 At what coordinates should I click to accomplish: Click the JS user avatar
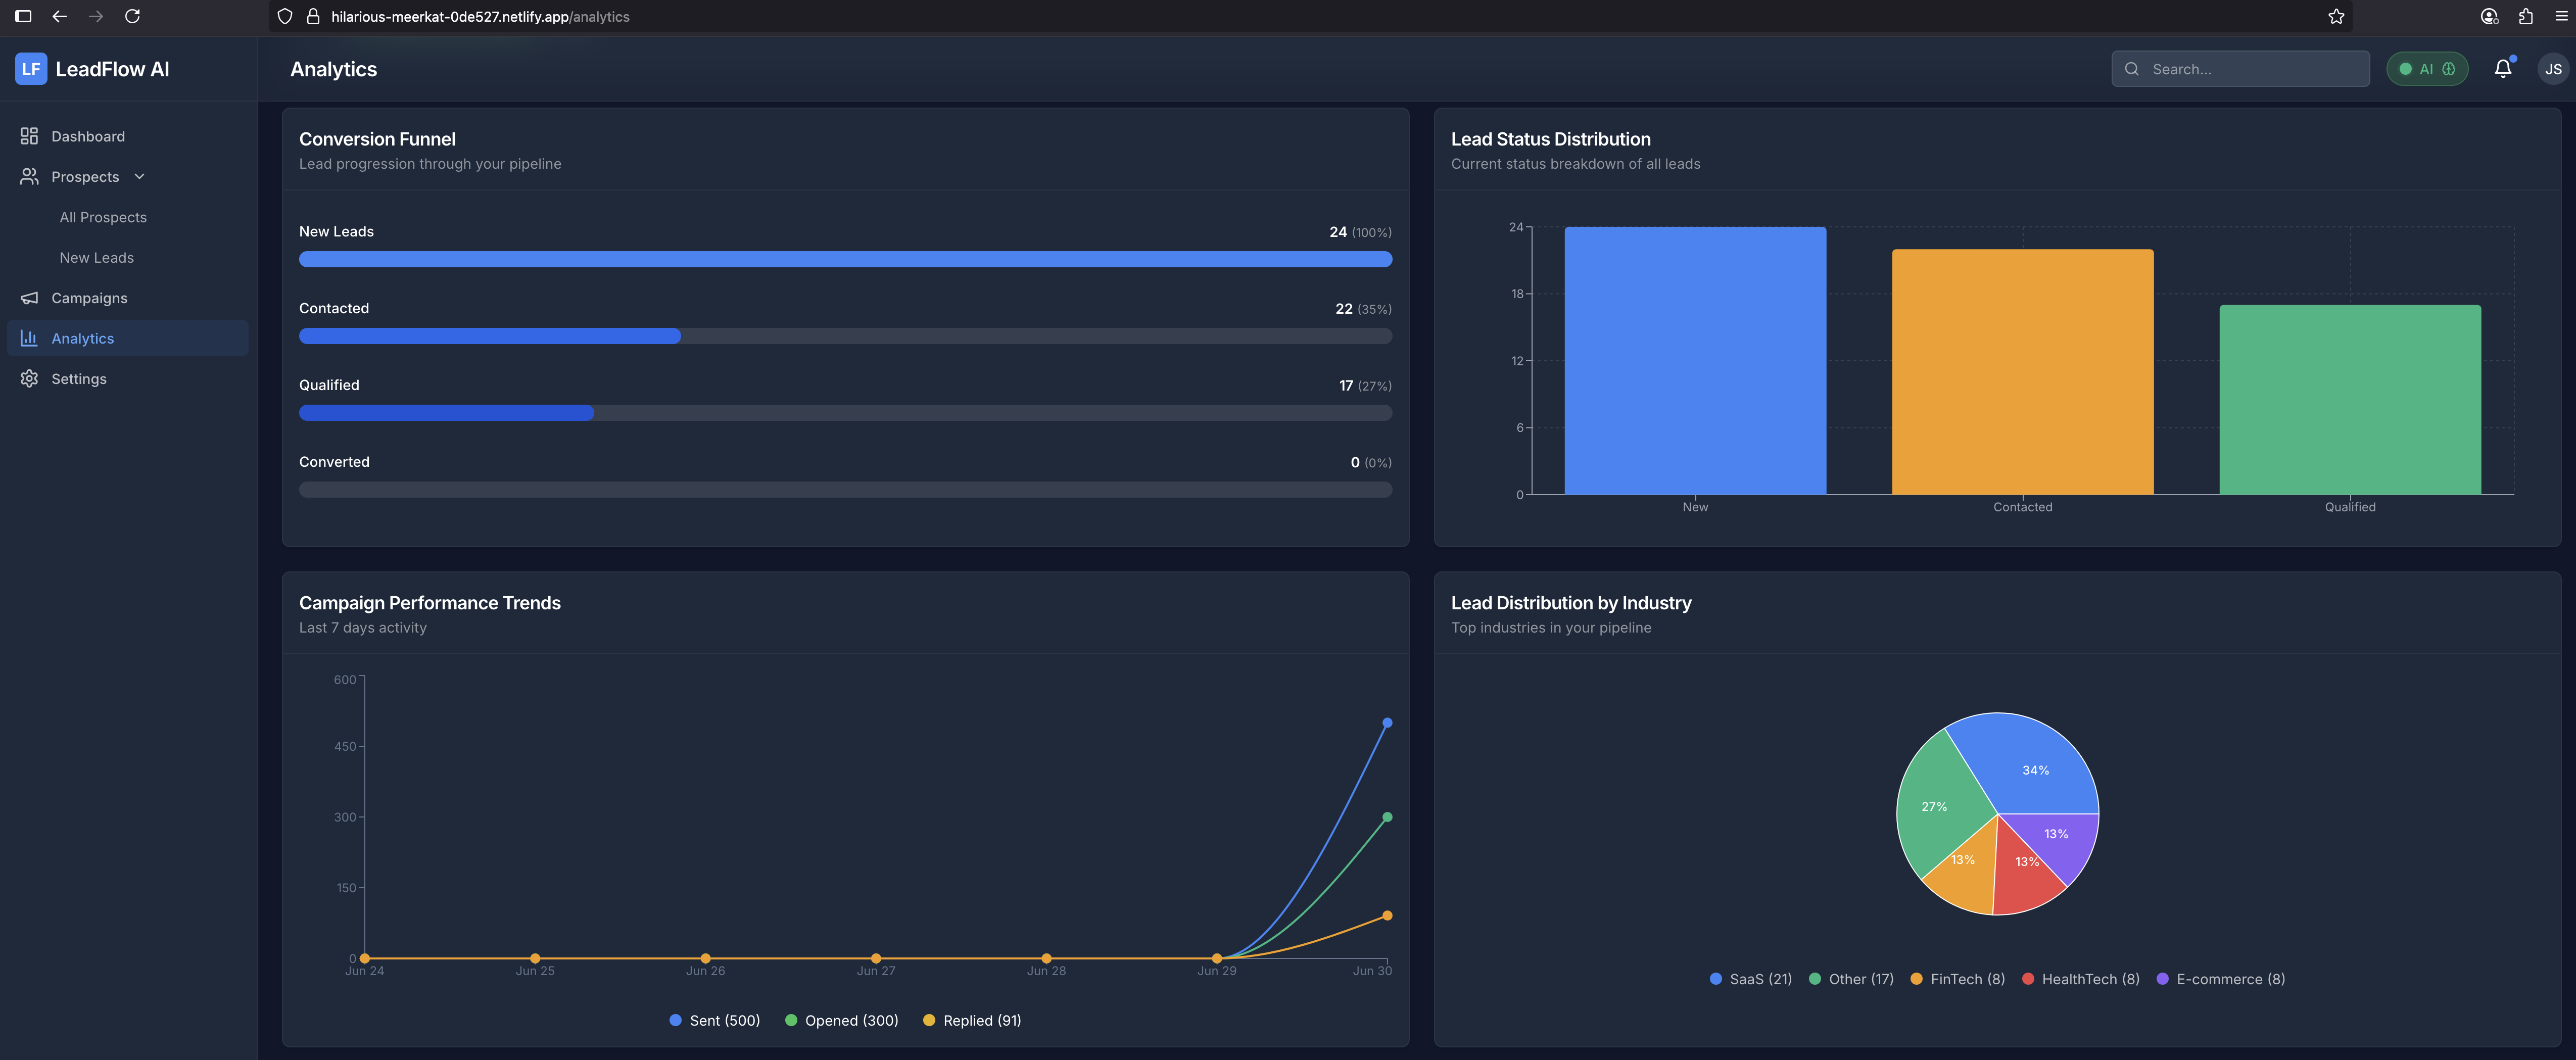[2552, 69]
